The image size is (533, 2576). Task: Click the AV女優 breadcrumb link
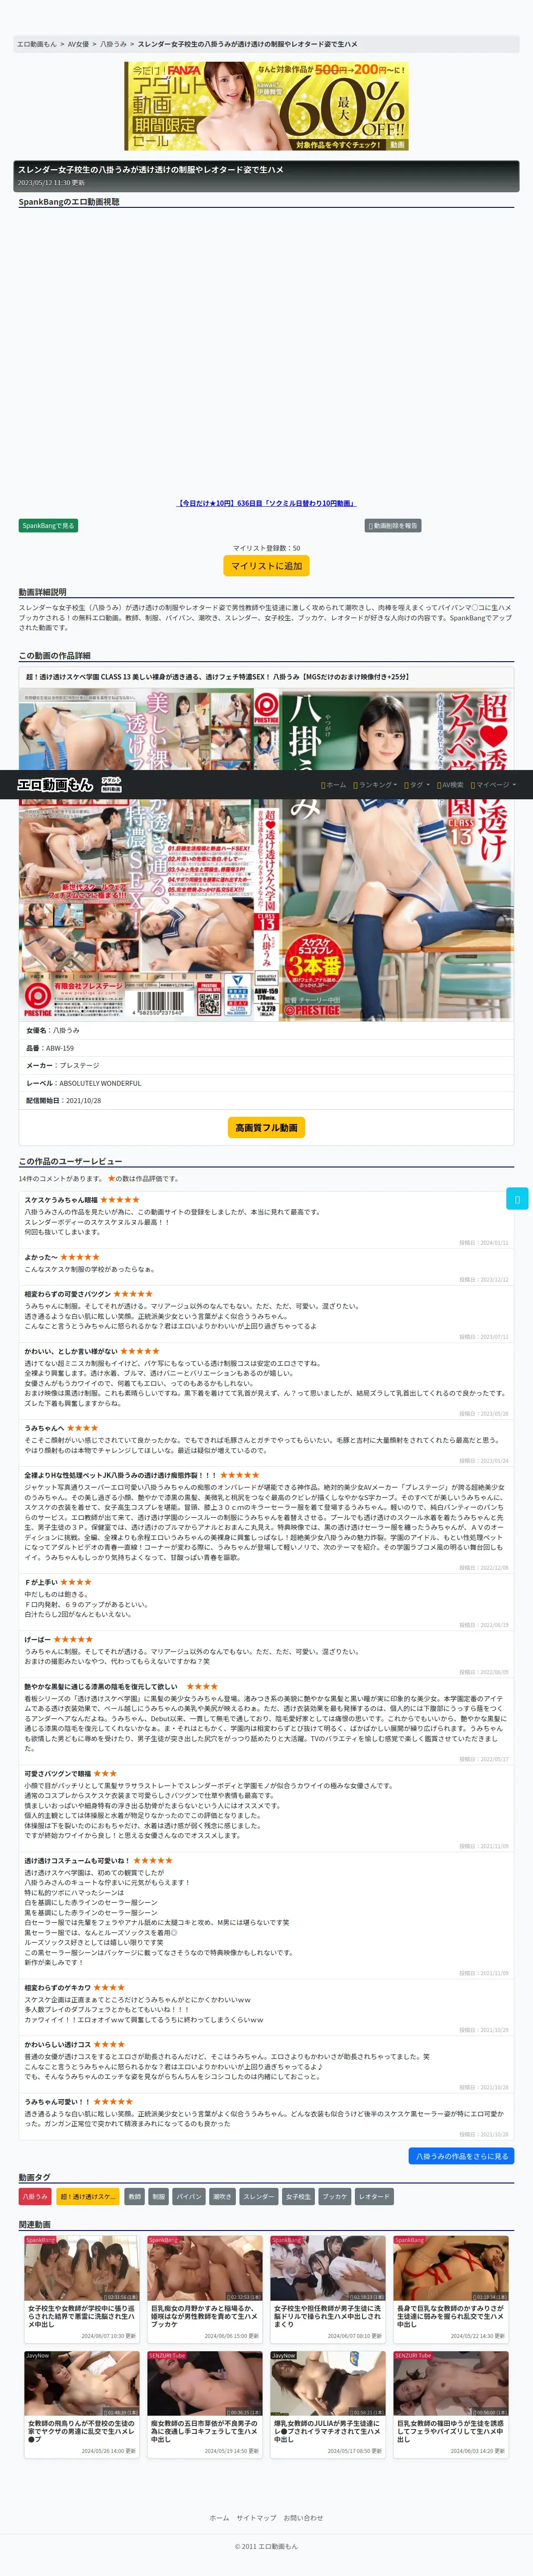78,44
